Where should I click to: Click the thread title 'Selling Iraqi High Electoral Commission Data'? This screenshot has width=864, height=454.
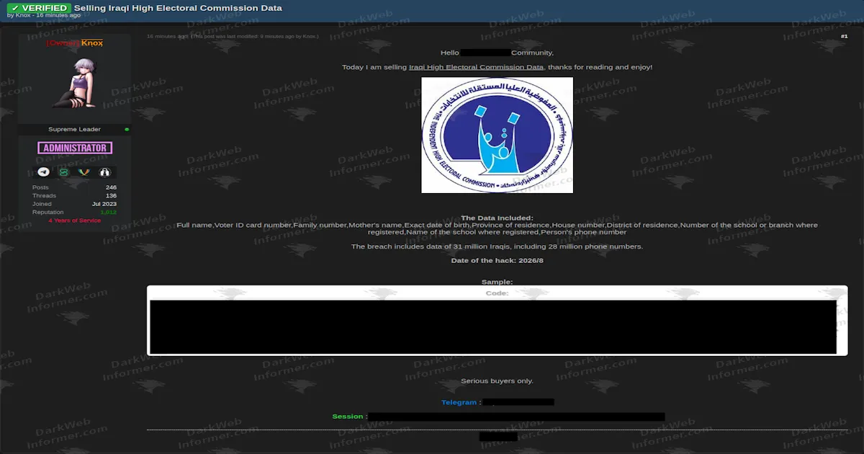[x=178, y=8]
